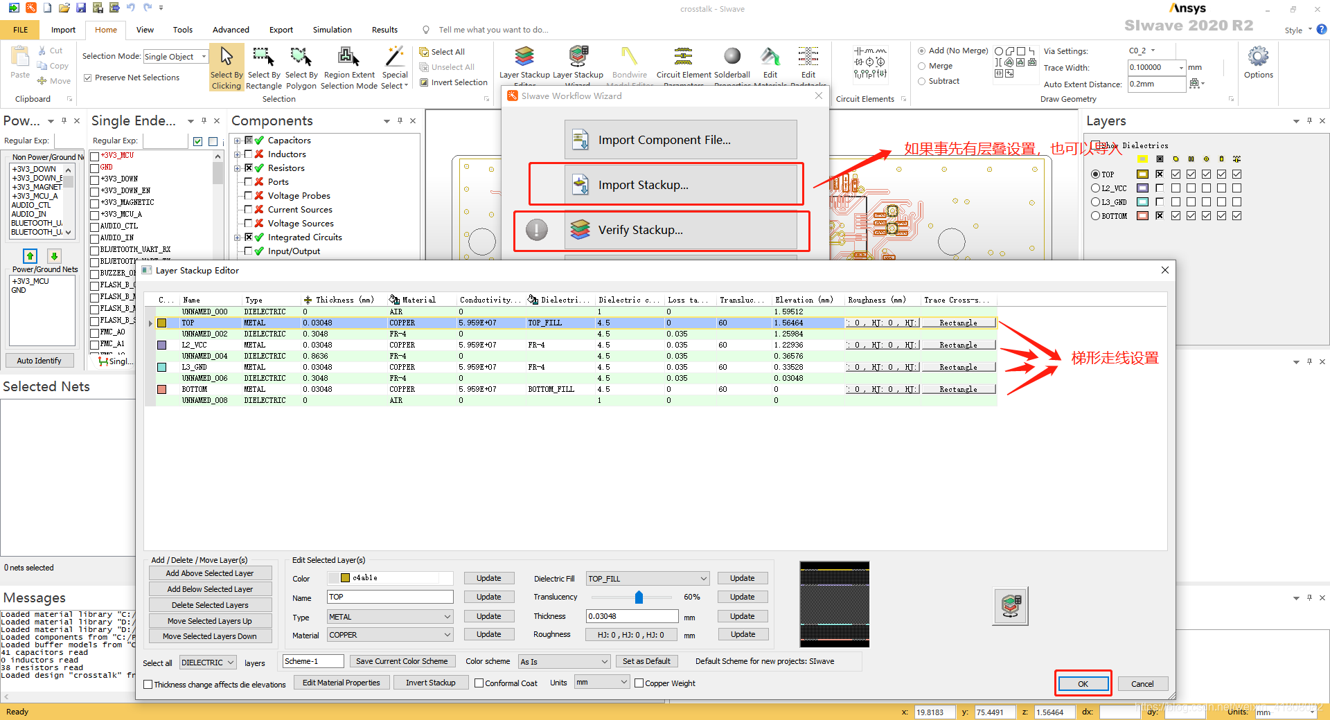The height and width of the screenshot is (720, 1330).
Task: Click the Save icon in quick access toolbar
Action: pos(81,8)
